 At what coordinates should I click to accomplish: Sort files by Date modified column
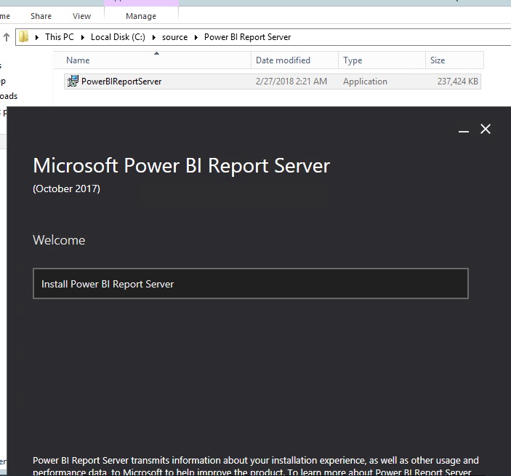tap(294, 60)
